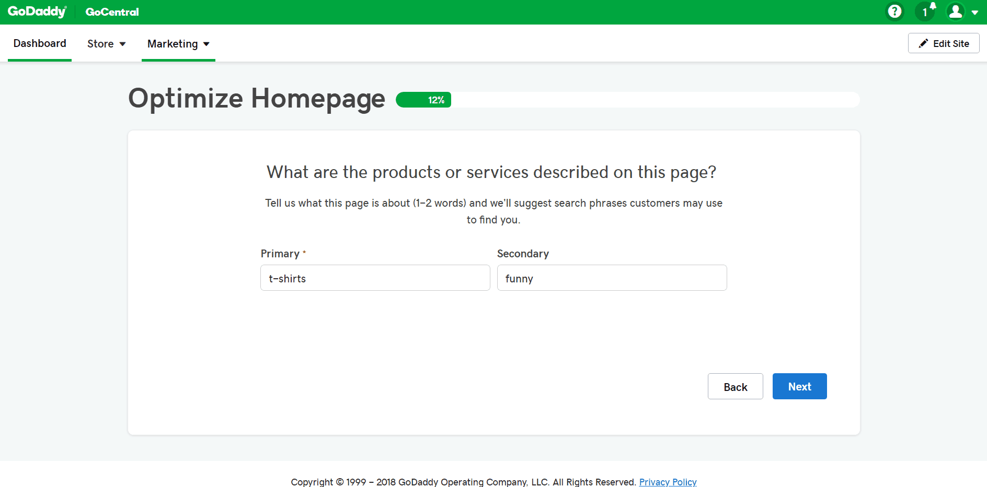The image size is (987, 487).
Task: Open the user account avatar menu
Action: click(x=956, y=11)
